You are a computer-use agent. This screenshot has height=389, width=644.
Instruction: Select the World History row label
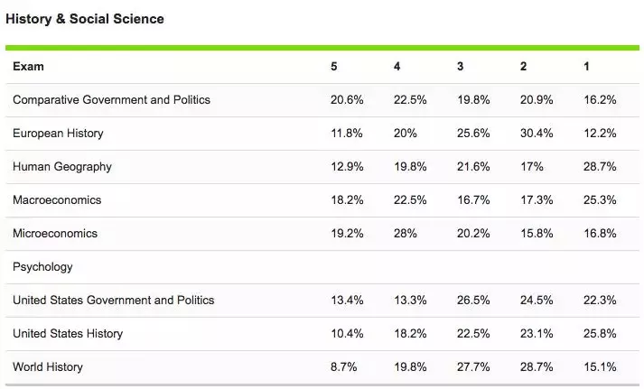click(48, 366)
